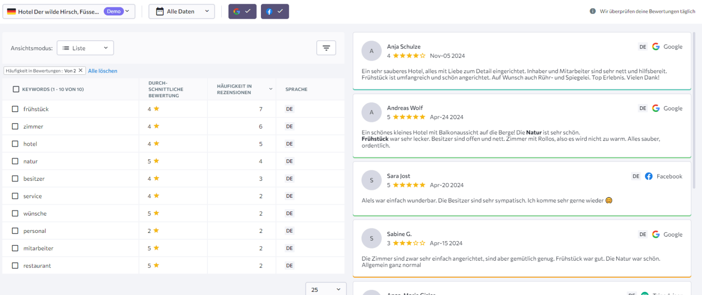Click Sabine G.'s avatar circle
Screen dimensions: 702x295
point(371,238)
